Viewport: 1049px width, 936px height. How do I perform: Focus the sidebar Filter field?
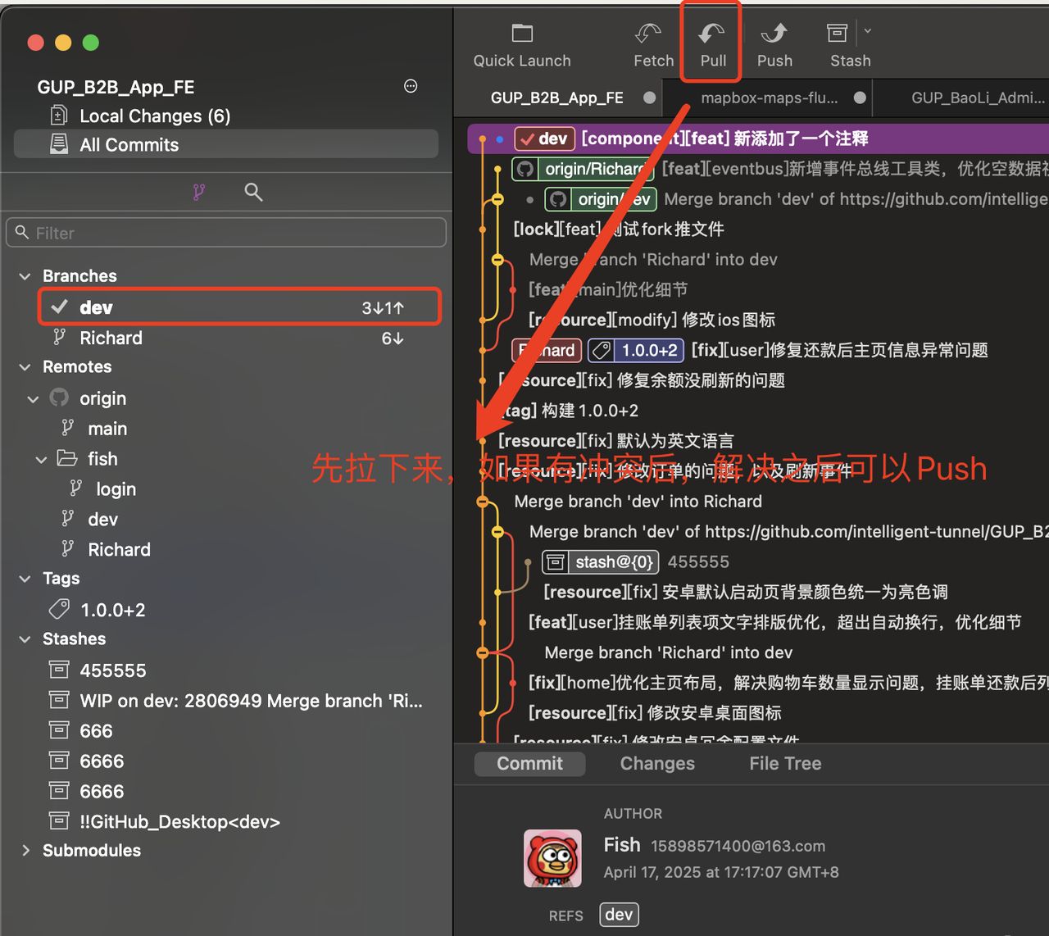click(x=226, y=233)
